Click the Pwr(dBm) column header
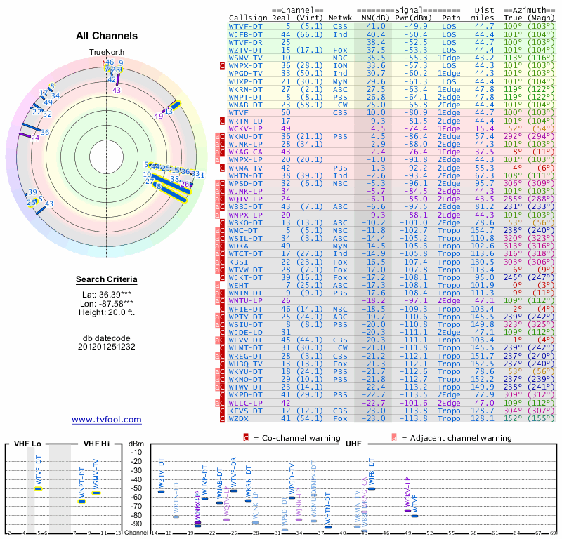562x539 pixels. (413, 18)
